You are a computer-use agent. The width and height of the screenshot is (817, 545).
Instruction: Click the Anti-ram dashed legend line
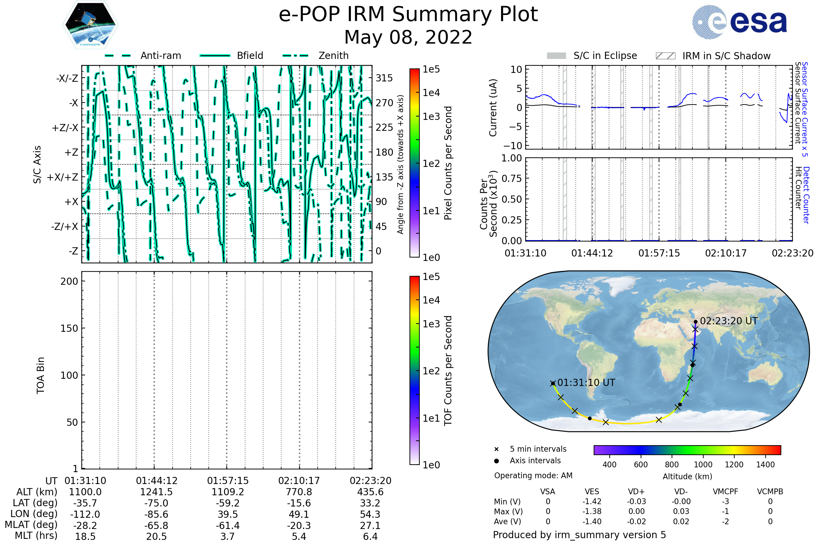click(118, 56)
